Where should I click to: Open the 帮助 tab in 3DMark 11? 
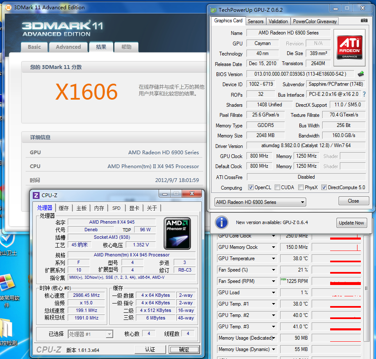[x=126, y=47]
